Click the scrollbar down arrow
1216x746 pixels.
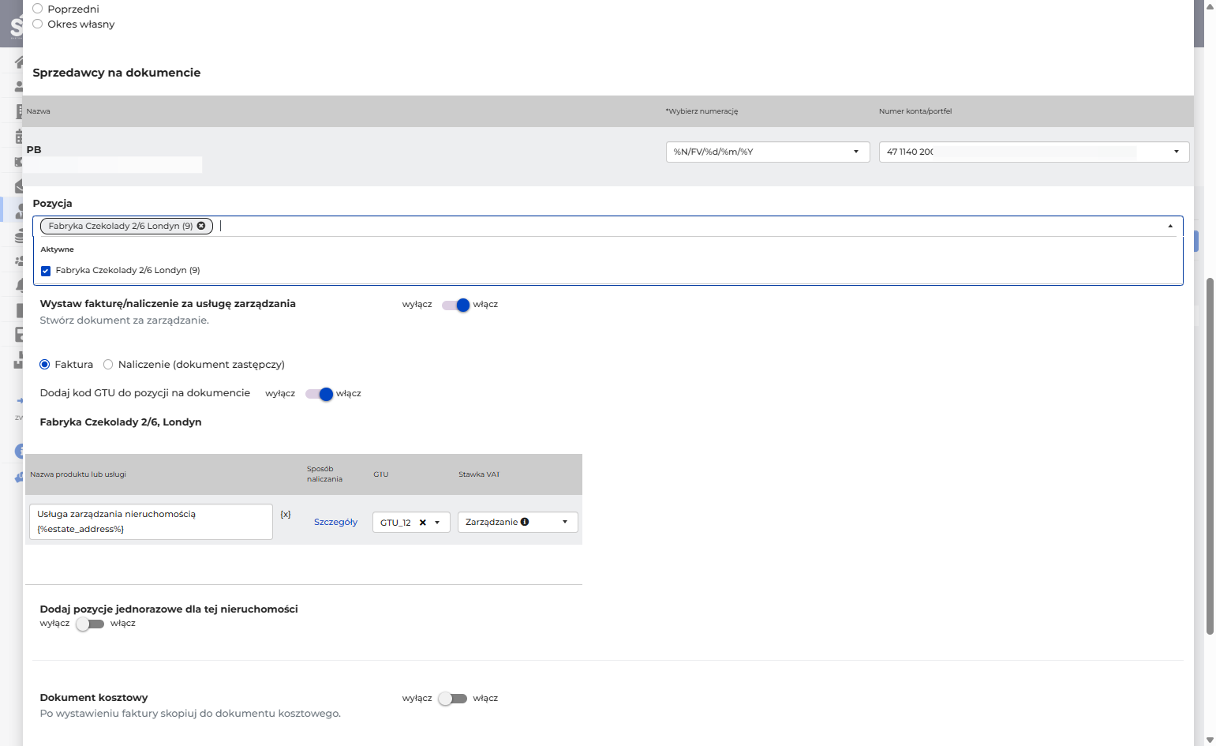tap(1210, 740)
